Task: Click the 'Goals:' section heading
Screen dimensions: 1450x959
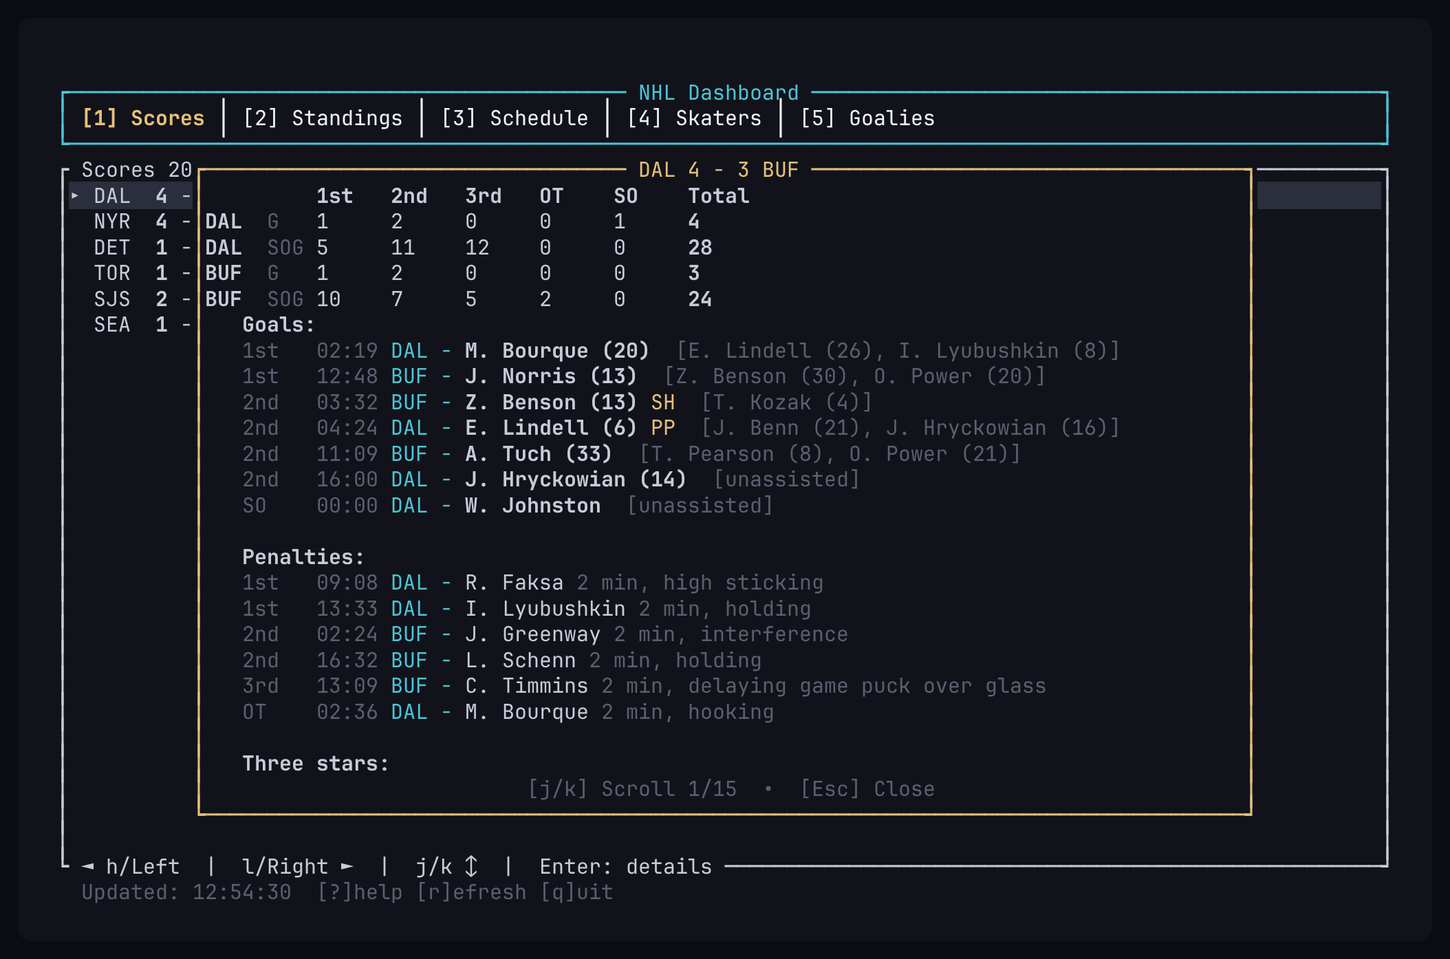Action: coord(279,325)
